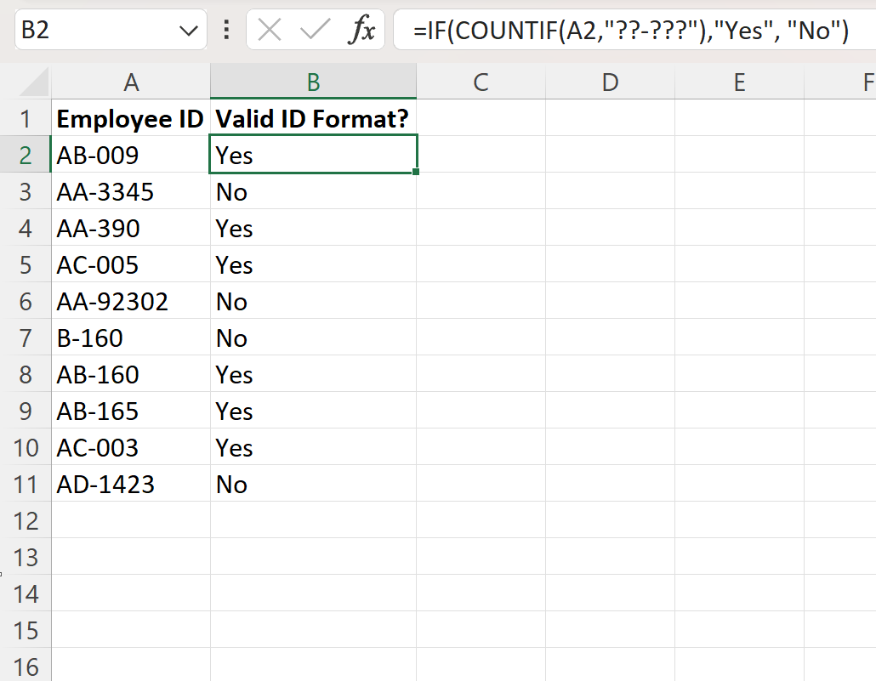The height and width of the screenshot is (681, 876).
Task: Select empty cell A12
Action: (131, 520)
